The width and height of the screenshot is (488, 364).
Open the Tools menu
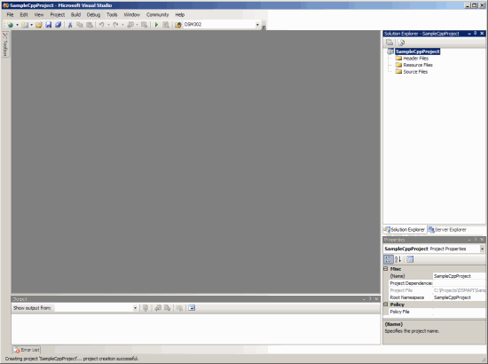(112, 14)
